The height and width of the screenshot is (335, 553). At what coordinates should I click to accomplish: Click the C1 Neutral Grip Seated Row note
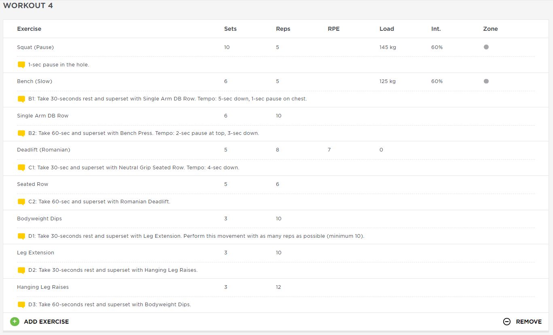pos(134,168)
